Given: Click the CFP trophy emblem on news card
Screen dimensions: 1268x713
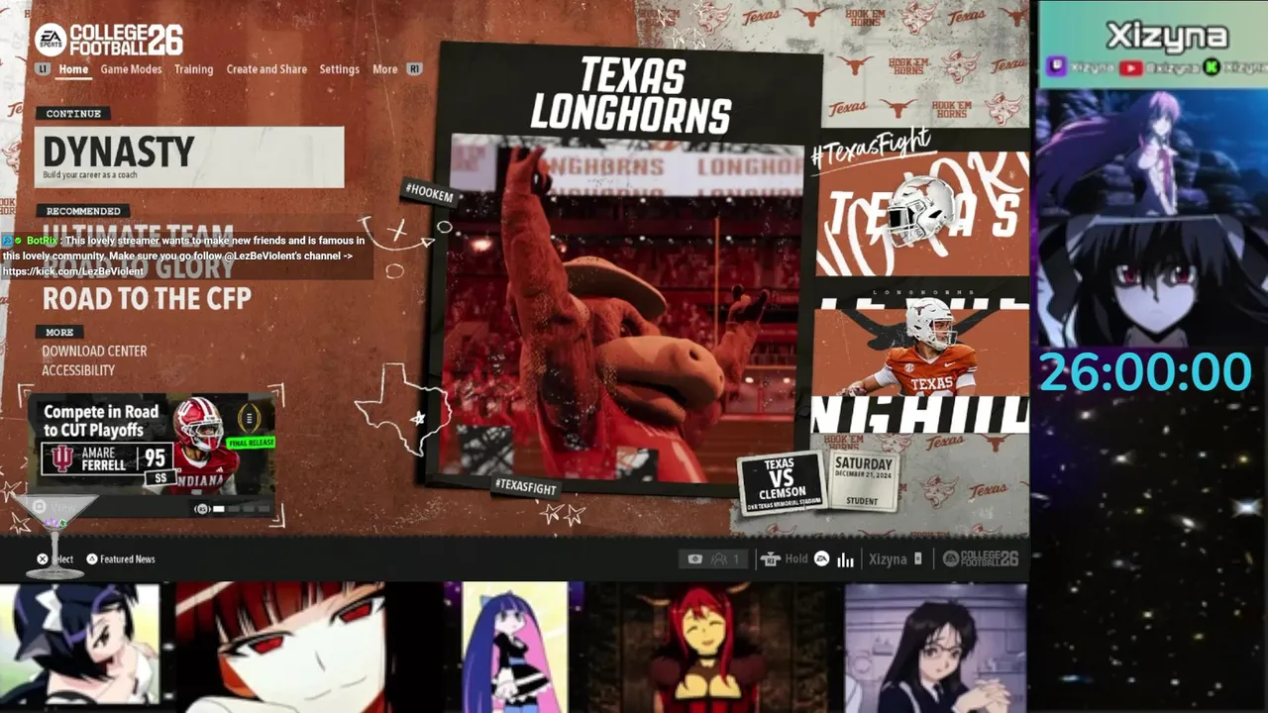Looking at the screenshot, I should pos(250,416).
